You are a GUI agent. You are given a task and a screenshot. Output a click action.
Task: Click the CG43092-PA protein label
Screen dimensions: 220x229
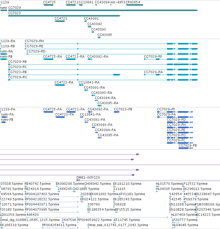pyautogui.click(x=98, y=109)
